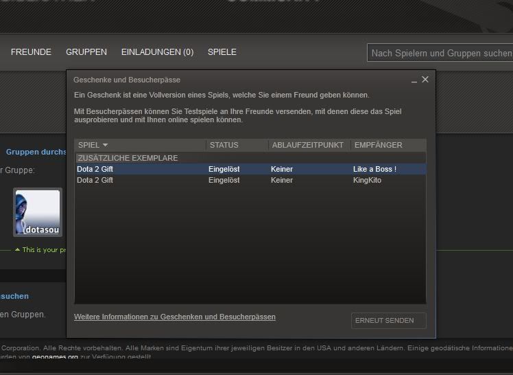Viewport: 513px width, 375px height.
Task: Open Weitere Informationen zu Geschenken link
Action: click(x=175, y=317)
